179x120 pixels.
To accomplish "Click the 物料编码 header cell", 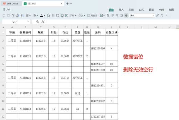I will (25, 32).
